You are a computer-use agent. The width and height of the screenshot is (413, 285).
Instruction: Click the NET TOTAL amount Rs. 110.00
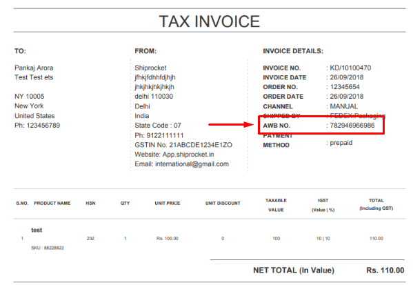tap(385, 271)
